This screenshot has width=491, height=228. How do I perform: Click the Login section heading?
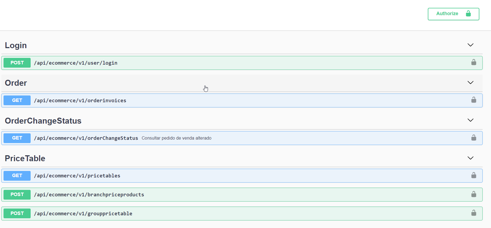(x=16, y=45)
